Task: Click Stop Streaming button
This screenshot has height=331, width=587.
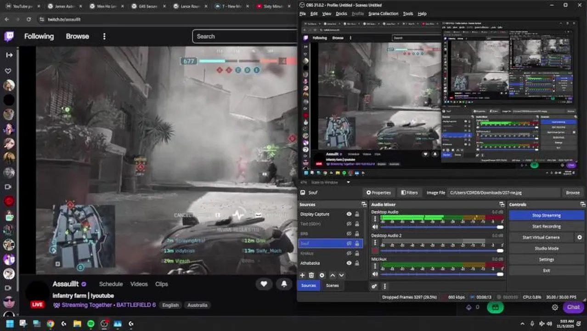Action: tap(546, 215)
